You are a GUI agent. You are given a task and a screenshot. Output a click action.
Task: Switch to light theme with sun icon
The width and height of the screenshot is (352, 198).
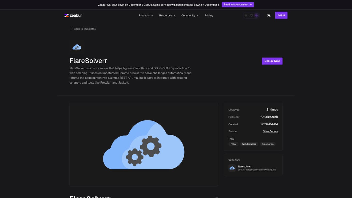click(x=246, y=15)
